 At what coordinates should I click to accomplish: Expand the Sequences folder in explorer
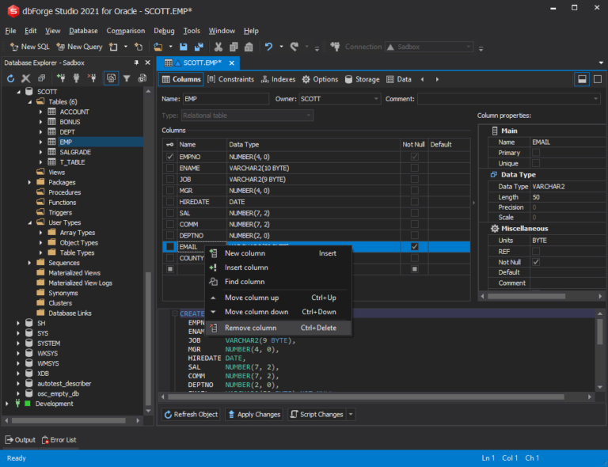[30, 263]
